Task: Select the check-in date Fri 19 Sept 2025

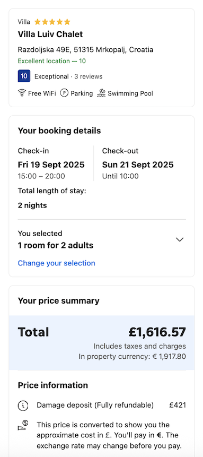Action: click(51, 165)
